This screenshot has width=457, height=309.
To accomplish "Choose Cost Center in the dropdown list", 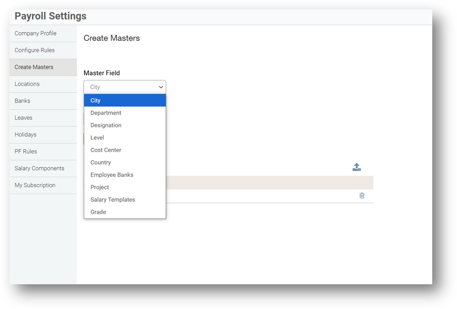I will 125,150.
